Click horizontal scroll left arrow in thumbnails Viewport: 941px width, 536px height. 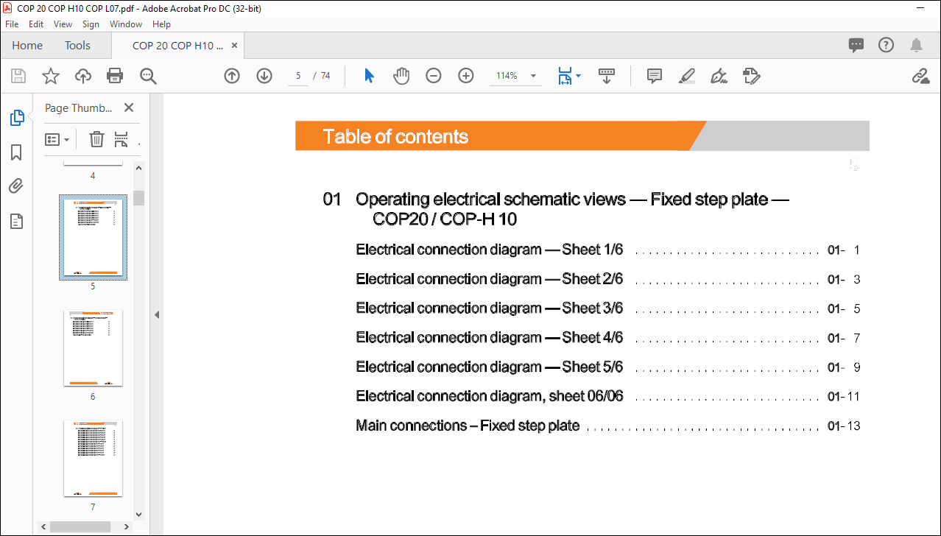click(x=43, y=526)
